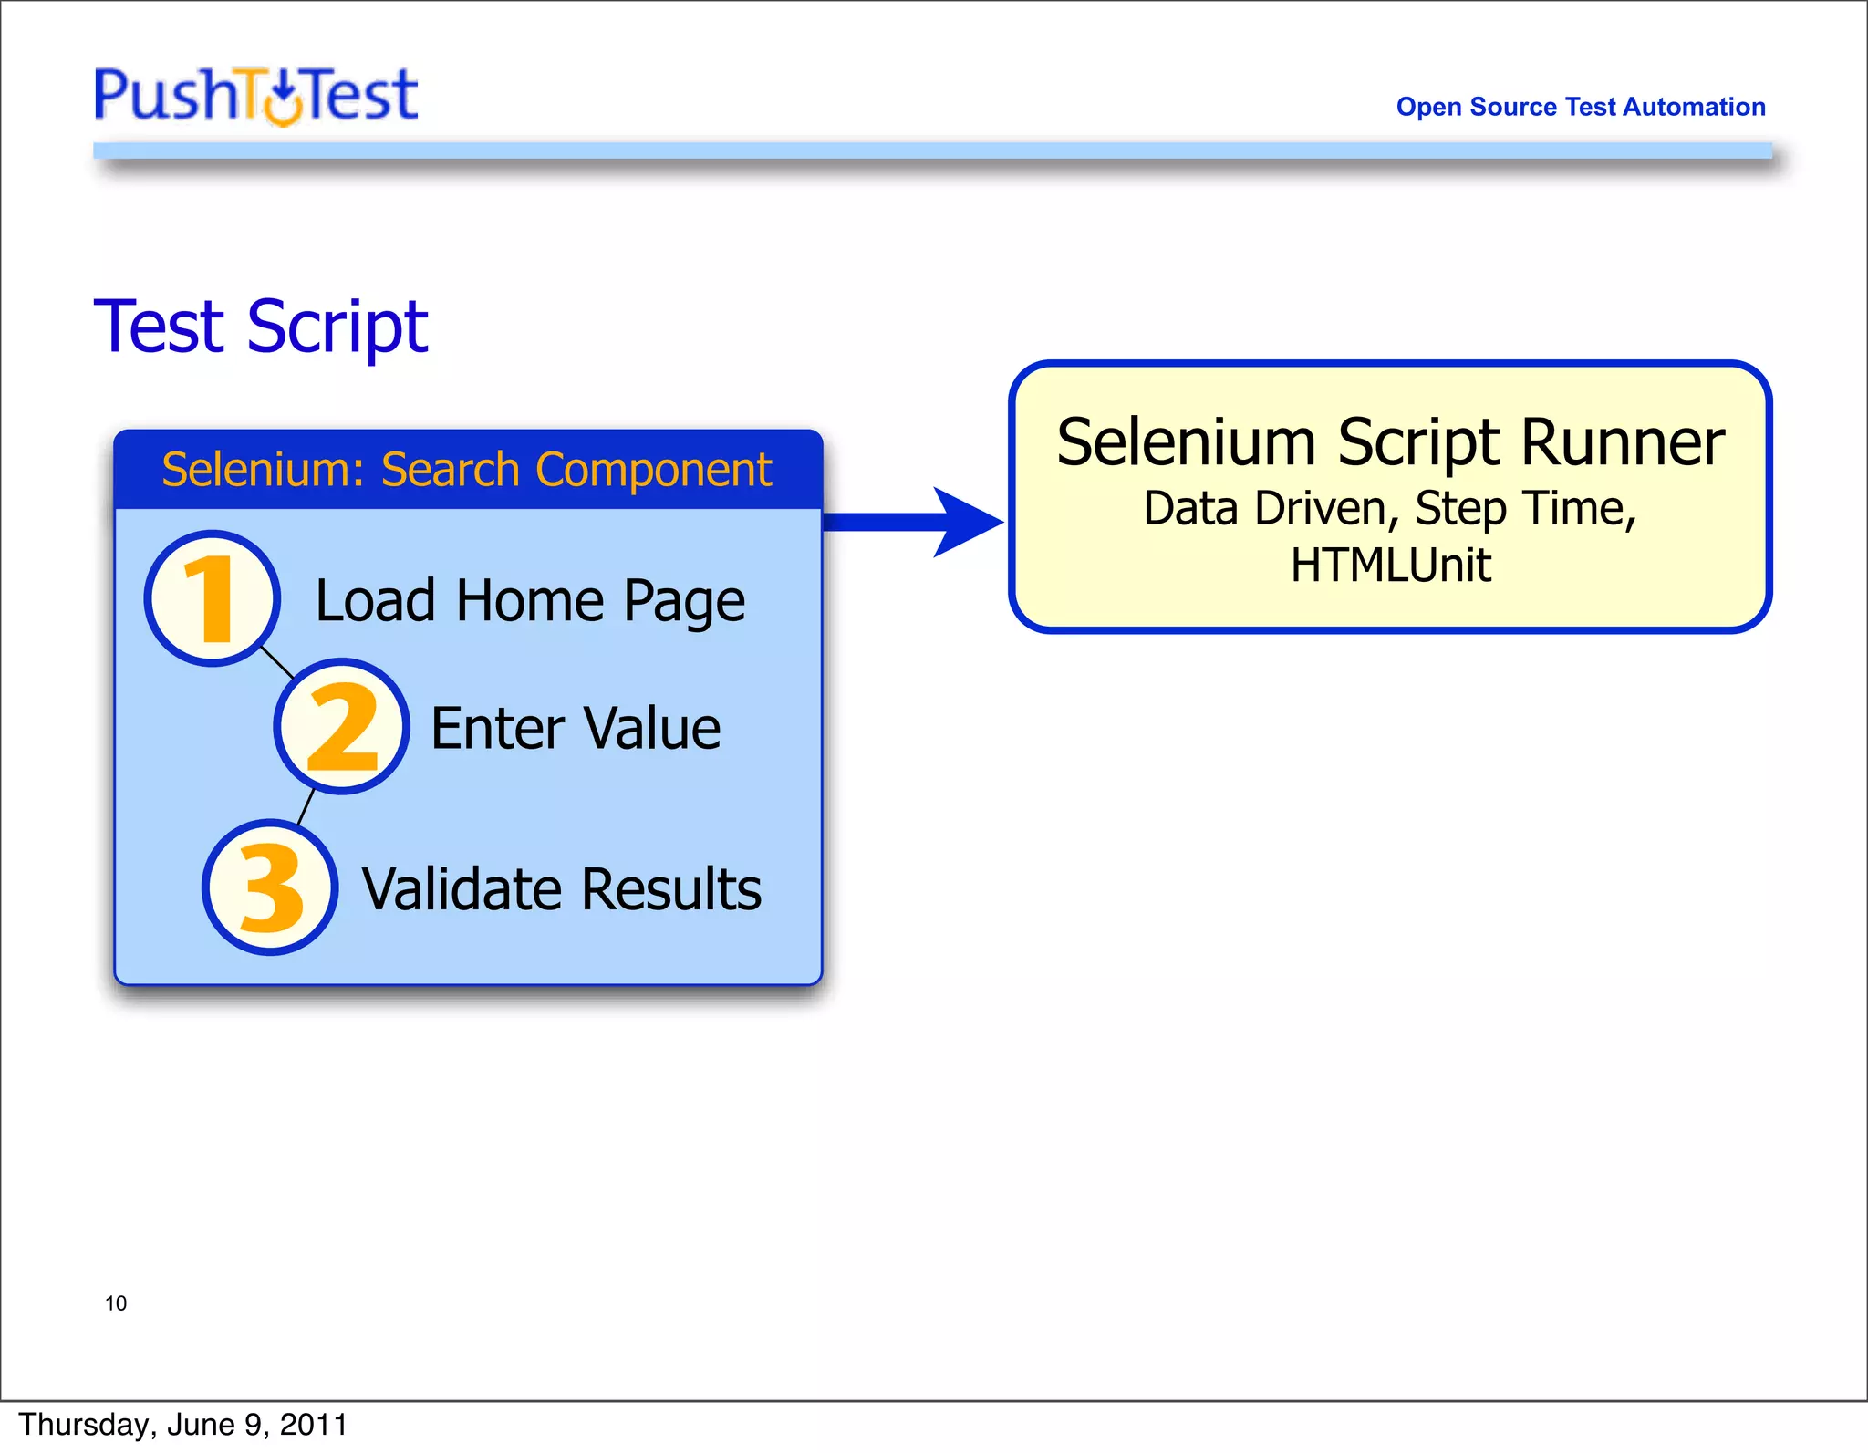Click the orange number 2 circle
The width and height of the screenshot is (1868, 1453).
341,726
